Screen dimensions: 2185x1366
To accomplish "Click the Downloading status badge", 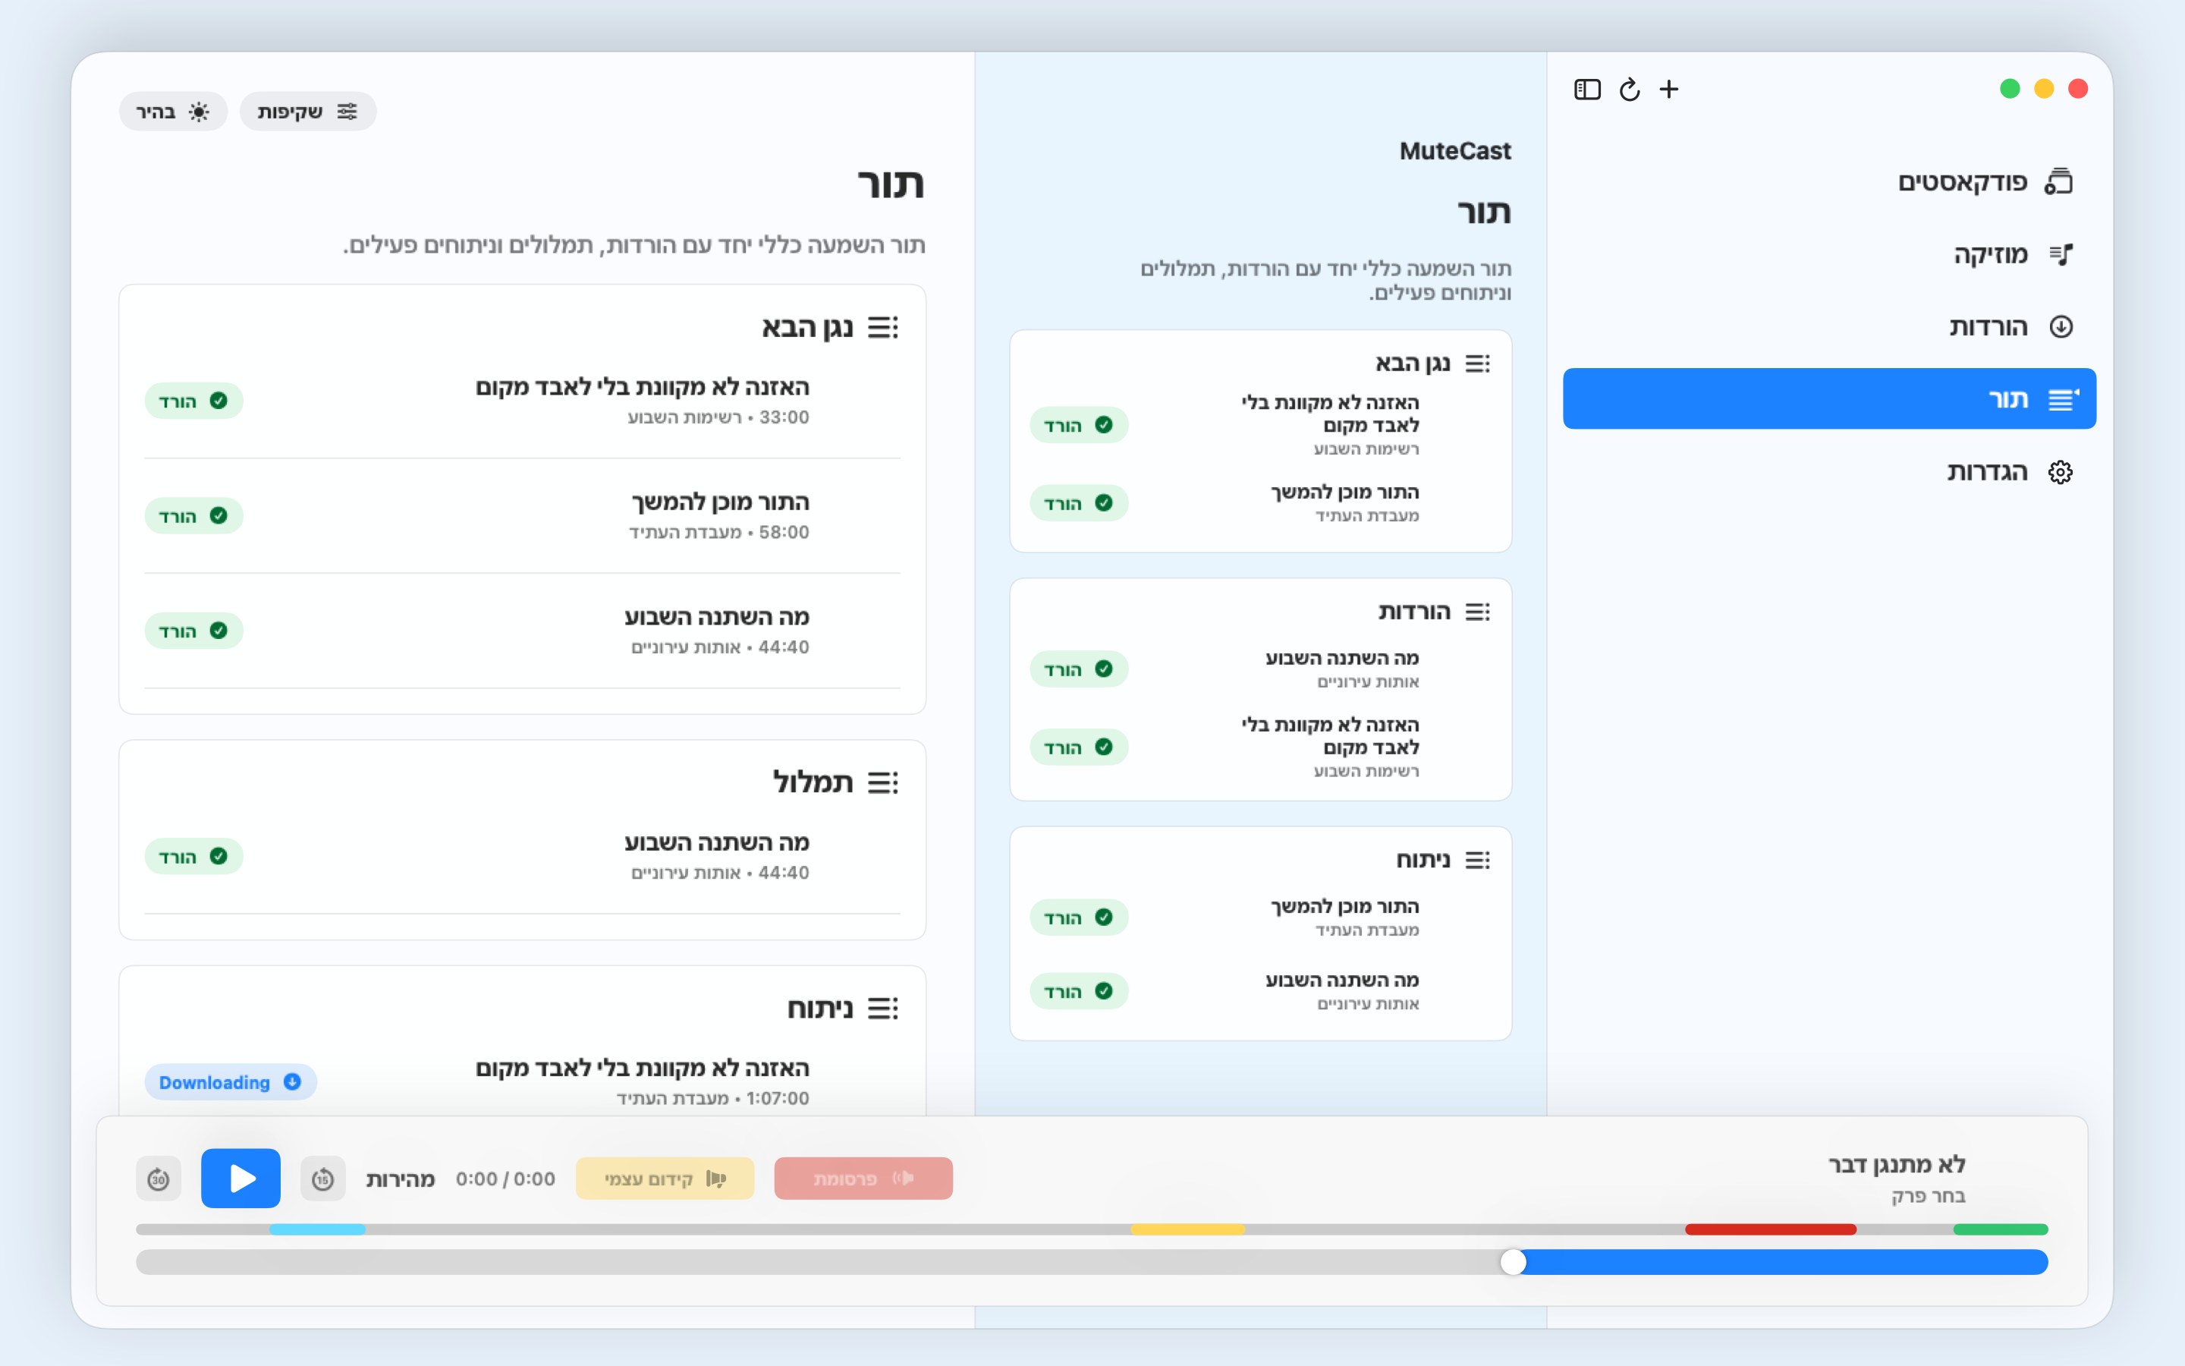I will pos(230,1081).
